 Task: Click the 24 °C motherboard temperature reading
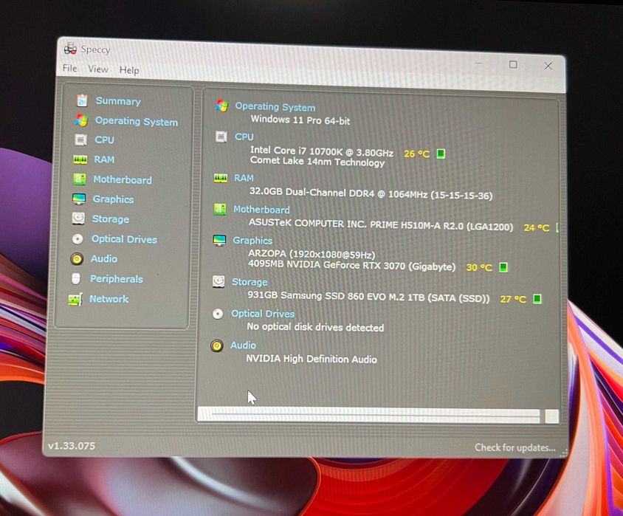click(x=537, y=227)
